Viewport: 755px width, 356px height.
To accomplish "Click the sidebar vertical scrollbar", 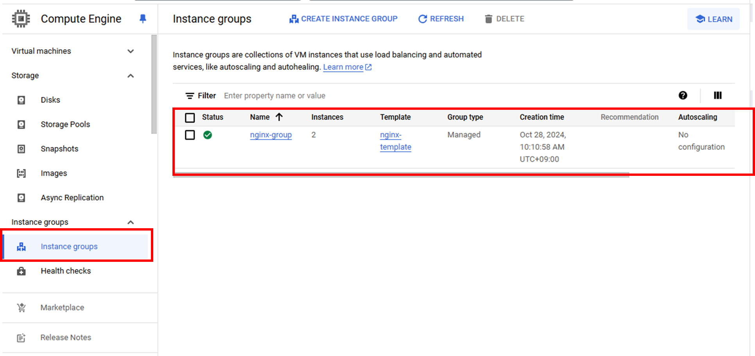I will (x=154, y=84).
